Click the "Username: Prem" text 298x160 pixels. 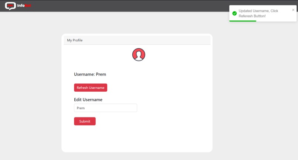coord(90,74)
